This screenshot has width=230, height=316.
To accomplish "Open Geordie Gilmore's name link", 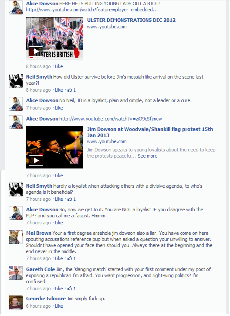I will [x=46, y=299].
